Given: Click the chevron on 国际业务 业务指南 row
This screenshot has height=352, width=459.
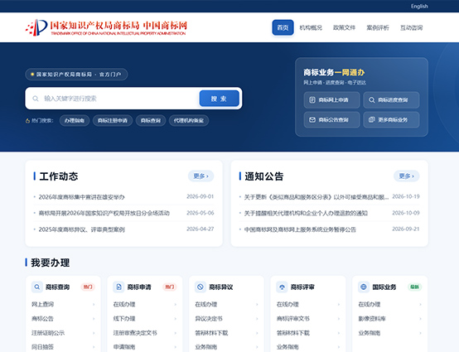Looking at the screenshot, I should 420,333.
